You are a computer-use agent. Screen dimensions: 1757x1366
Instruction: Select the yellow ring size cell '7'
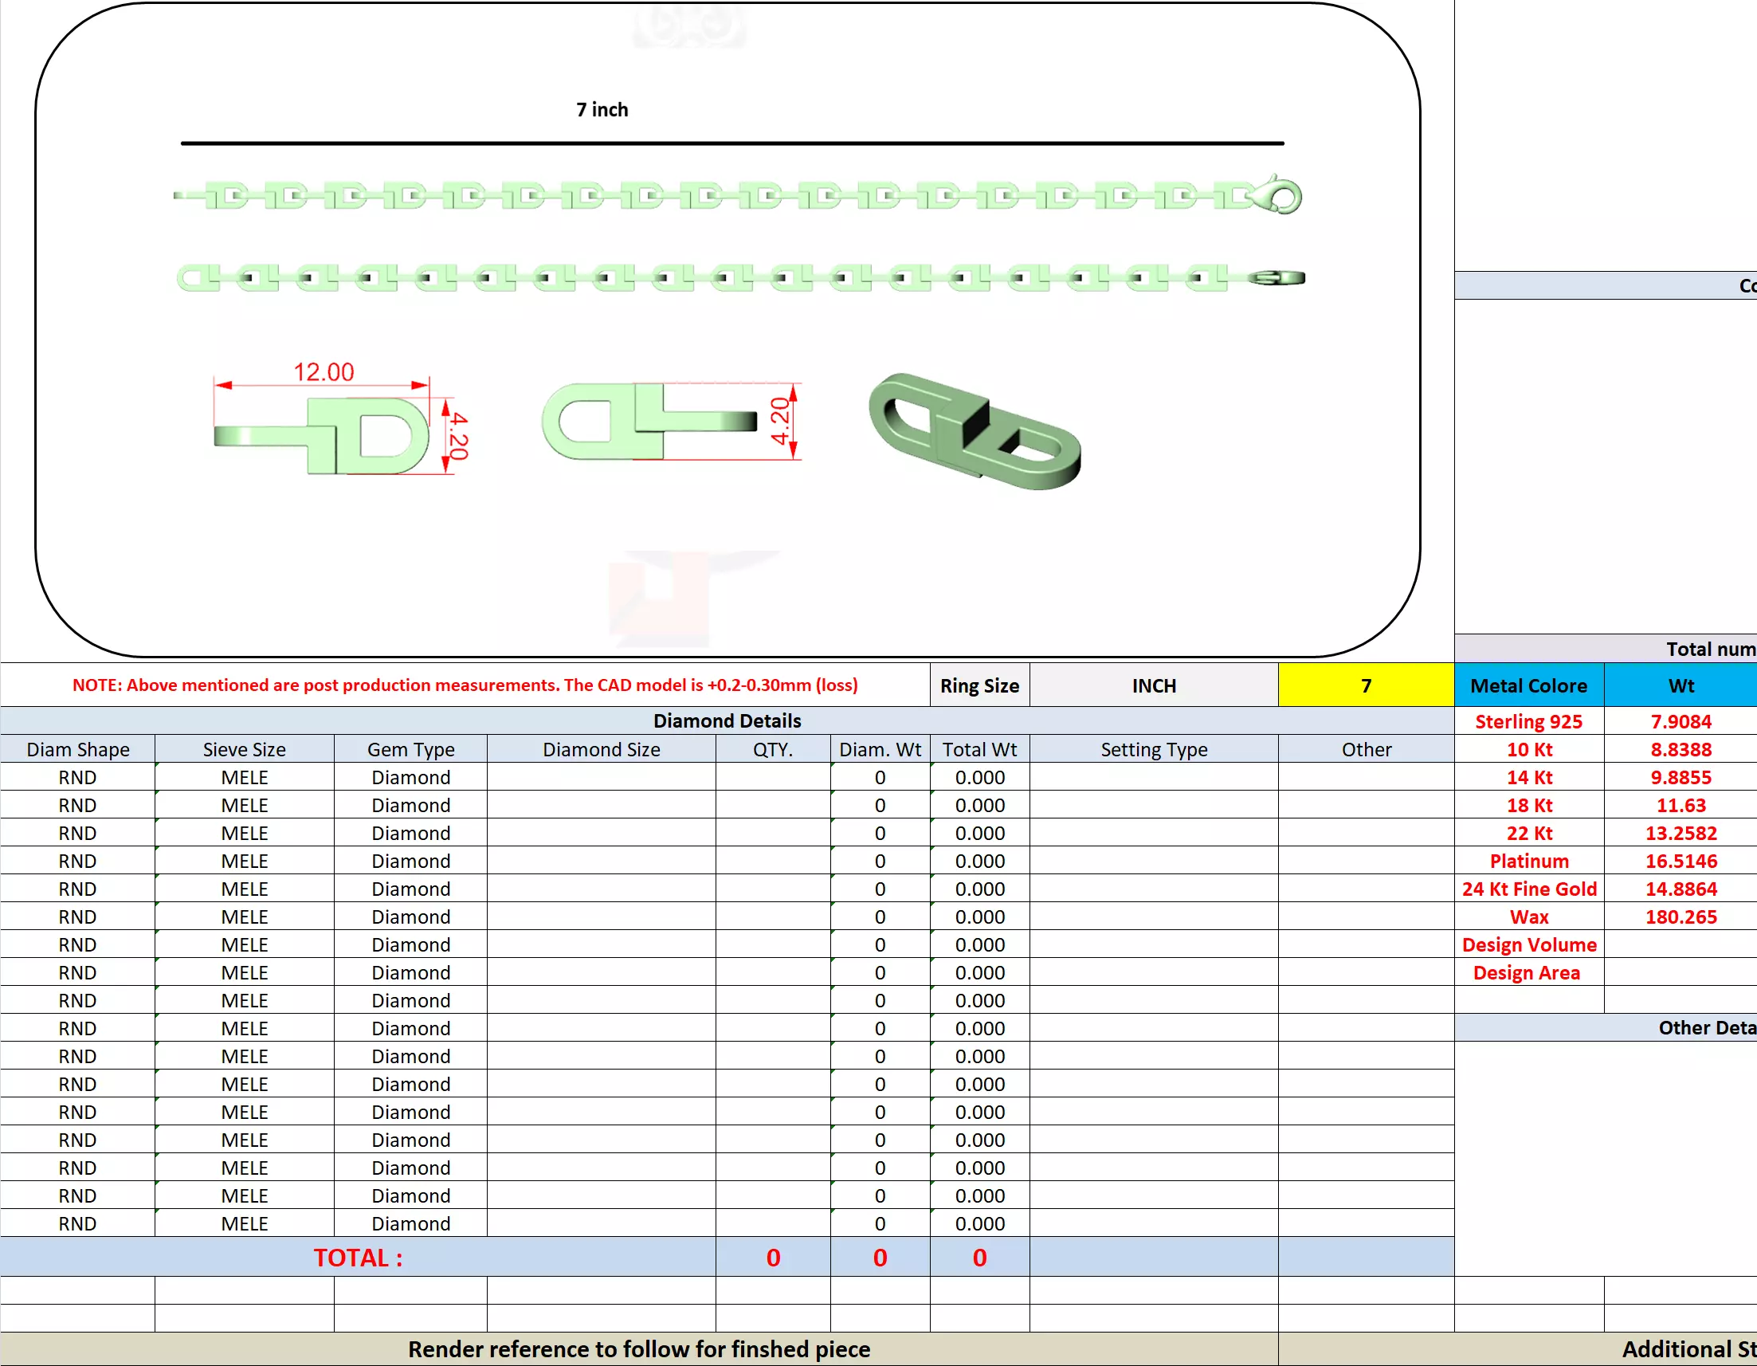click(1365, 685)
